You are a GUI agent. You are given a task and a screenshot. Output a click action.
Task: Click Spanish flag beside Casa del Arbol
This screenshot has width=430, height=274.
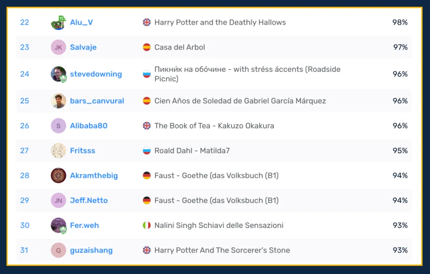147,47
